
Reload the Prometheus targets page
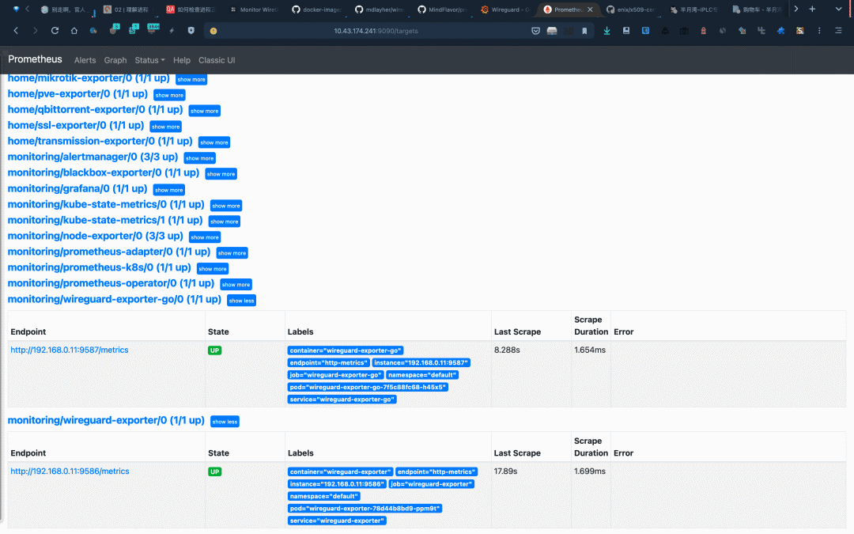55,31
